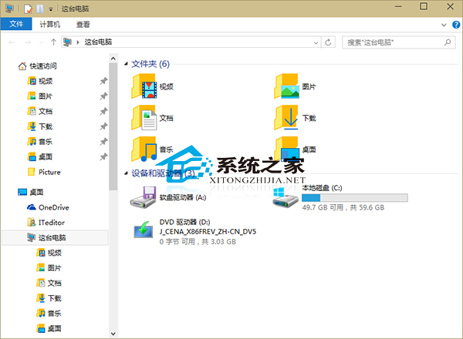Open the recent locations dropdown arrow
Screen dimensions: 463x339
click(x=41, y=42)
